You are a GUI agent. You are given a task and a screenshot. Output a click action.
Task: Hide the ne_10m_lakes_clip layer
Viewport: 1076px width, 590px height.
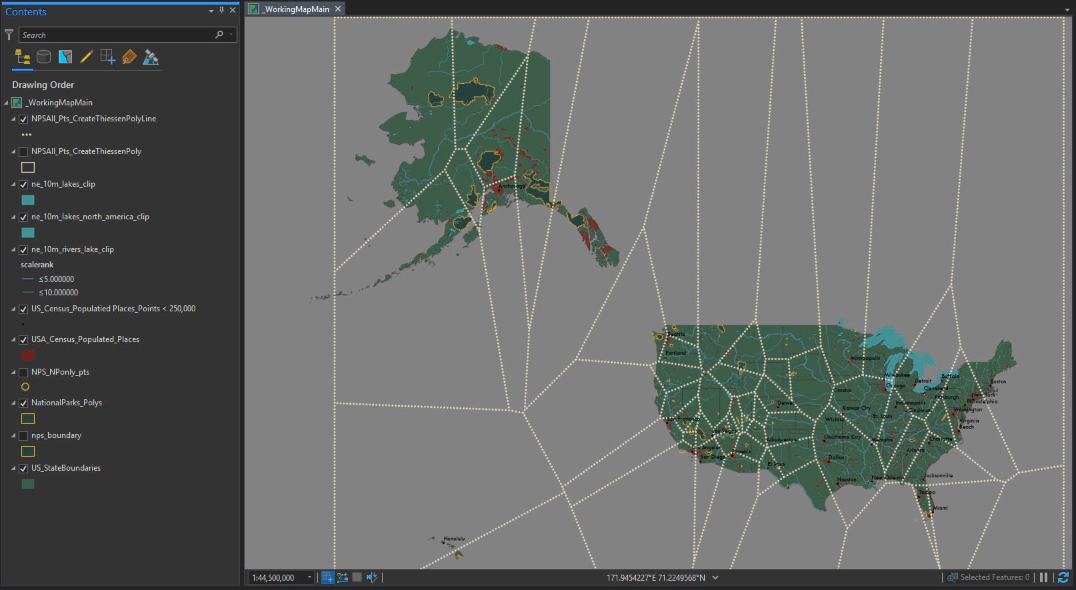pyautogui.click(x=24, y=185)
